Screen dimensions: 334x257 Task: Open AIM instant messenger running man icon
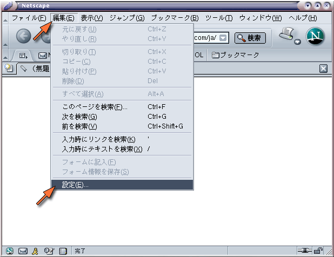(x=35, y=251)
